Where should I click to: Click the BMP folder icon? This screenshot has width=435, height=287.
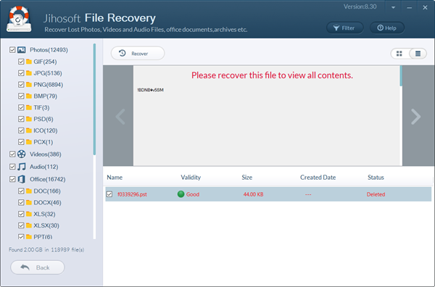[x=29, y=96]
